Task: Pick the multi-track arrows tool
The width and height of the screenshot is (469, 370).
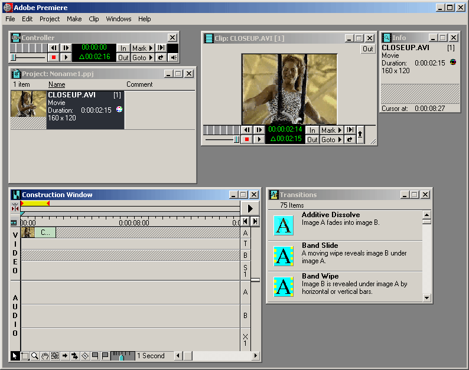Action: coord(75,356)
